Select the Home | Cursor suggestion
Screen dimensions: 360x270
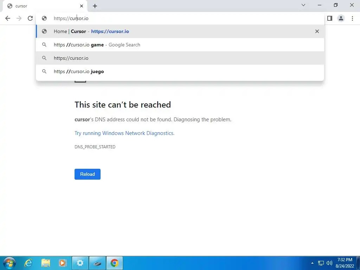(x=180, y=31)
